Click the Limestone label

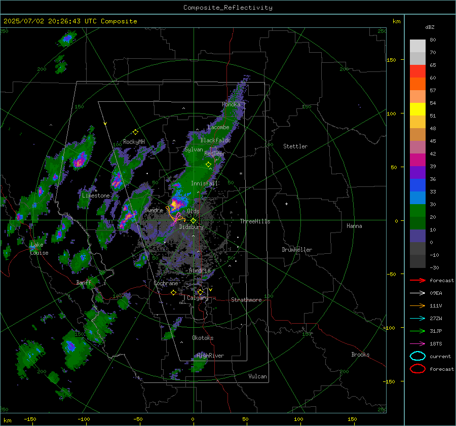click(x=96, y=196)
